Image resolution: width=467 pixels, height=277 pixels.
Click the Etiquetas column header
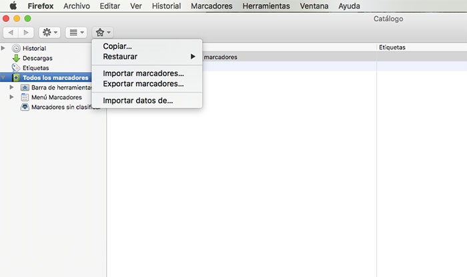click(392, 47)
